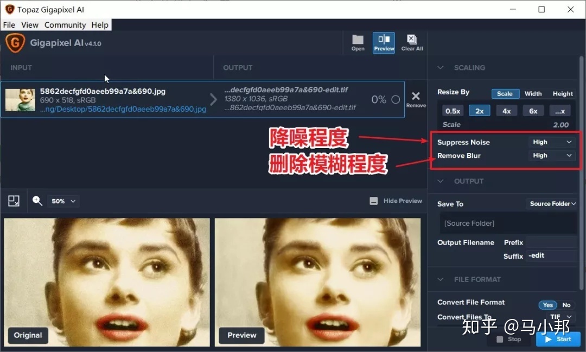The height and width of the screenshot is (352, 586).
Task: Choose the 4x scale option
Action: pyautogui.click(x=506, y=111)
